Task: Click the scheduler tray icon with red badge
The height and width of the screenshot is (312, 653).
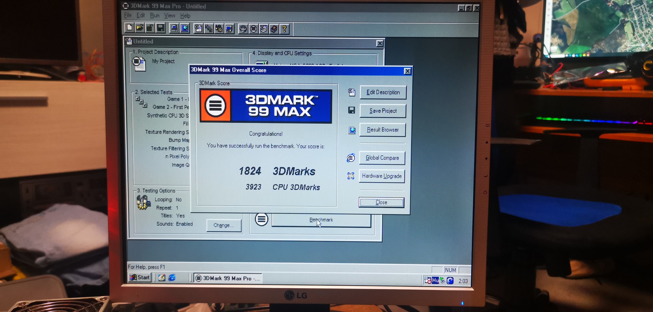Action: pyautogui.click(x=428, y=280)
